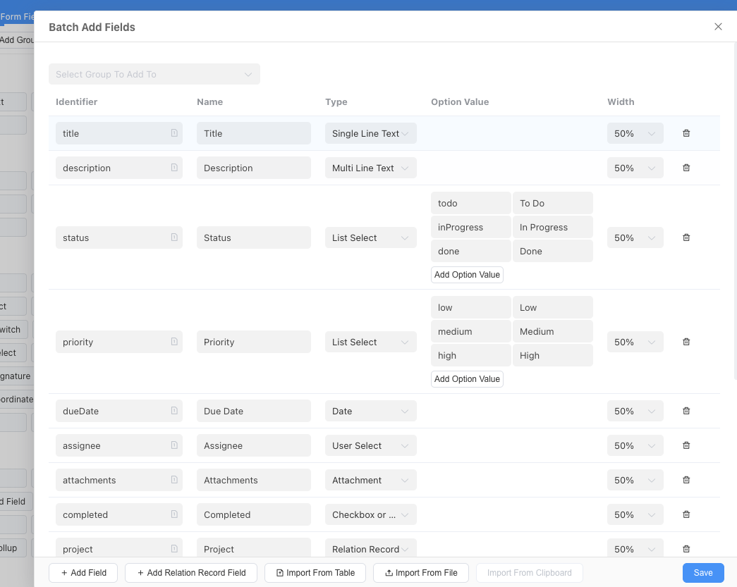Click Add Relation Record Field button

191,573
